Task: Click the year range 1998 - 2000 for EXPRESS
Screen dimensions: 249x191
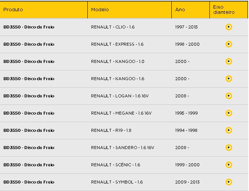Action: point(187,44)
